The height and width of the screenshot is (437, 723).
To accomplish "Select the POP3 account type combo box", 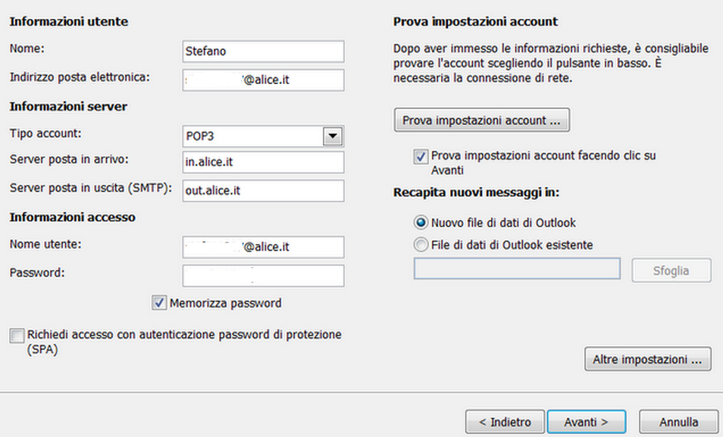I will [263, 136].
